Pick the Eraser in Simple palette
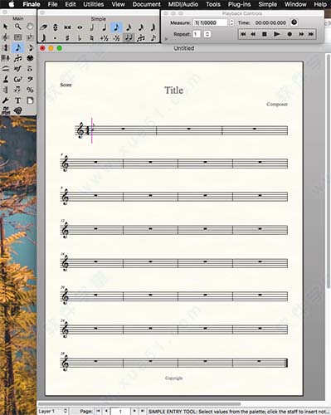 click(x=43, y=27)
